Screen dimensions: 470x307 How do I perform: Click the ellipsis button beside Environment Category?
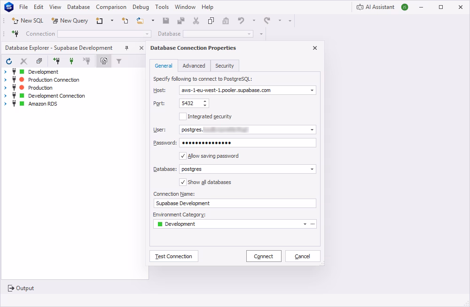[313, 224]
